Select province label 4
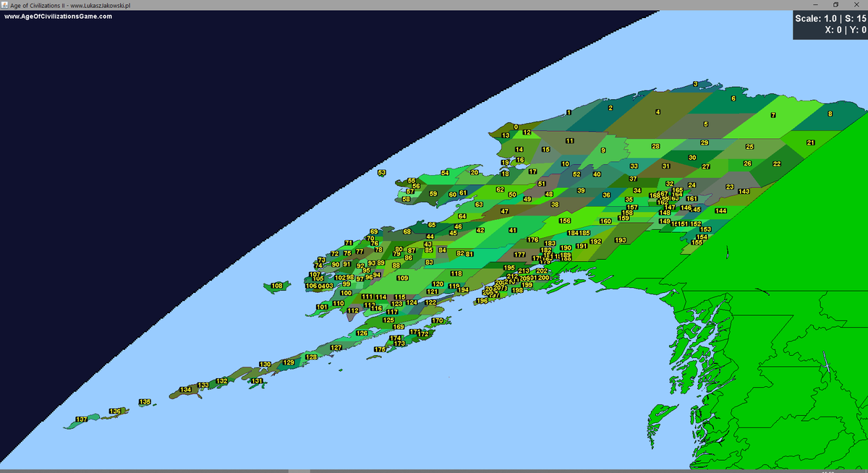The height and width of the screenshot is (473, 868). (658, 112)
